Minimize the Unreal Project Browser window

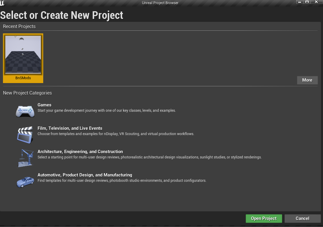(300, 2)
